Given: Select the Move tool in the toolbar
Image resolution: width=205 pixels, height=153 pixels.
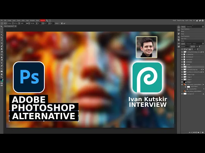Looking at the screenshot, I should 2,26.
